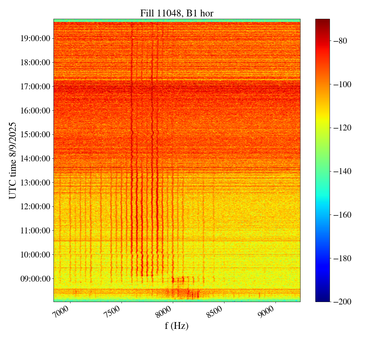
Task: Click the 'f (Hz)' x-axis label
Action: (177, 325)
